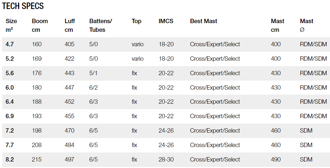Viewport: 330px width, 168px height.
Task: Click the IMCS column header
Action: pos(166,21)
